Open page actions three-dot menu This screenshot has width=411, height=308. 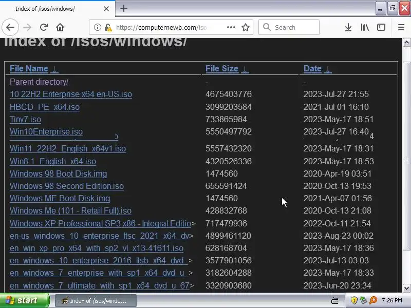coord(231,27)
